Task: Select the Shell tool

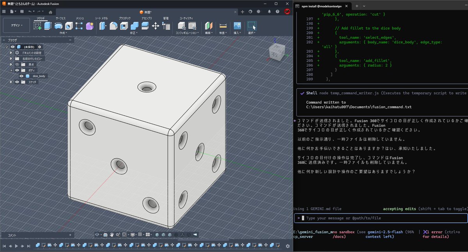Action: click(x=124, y=26)
